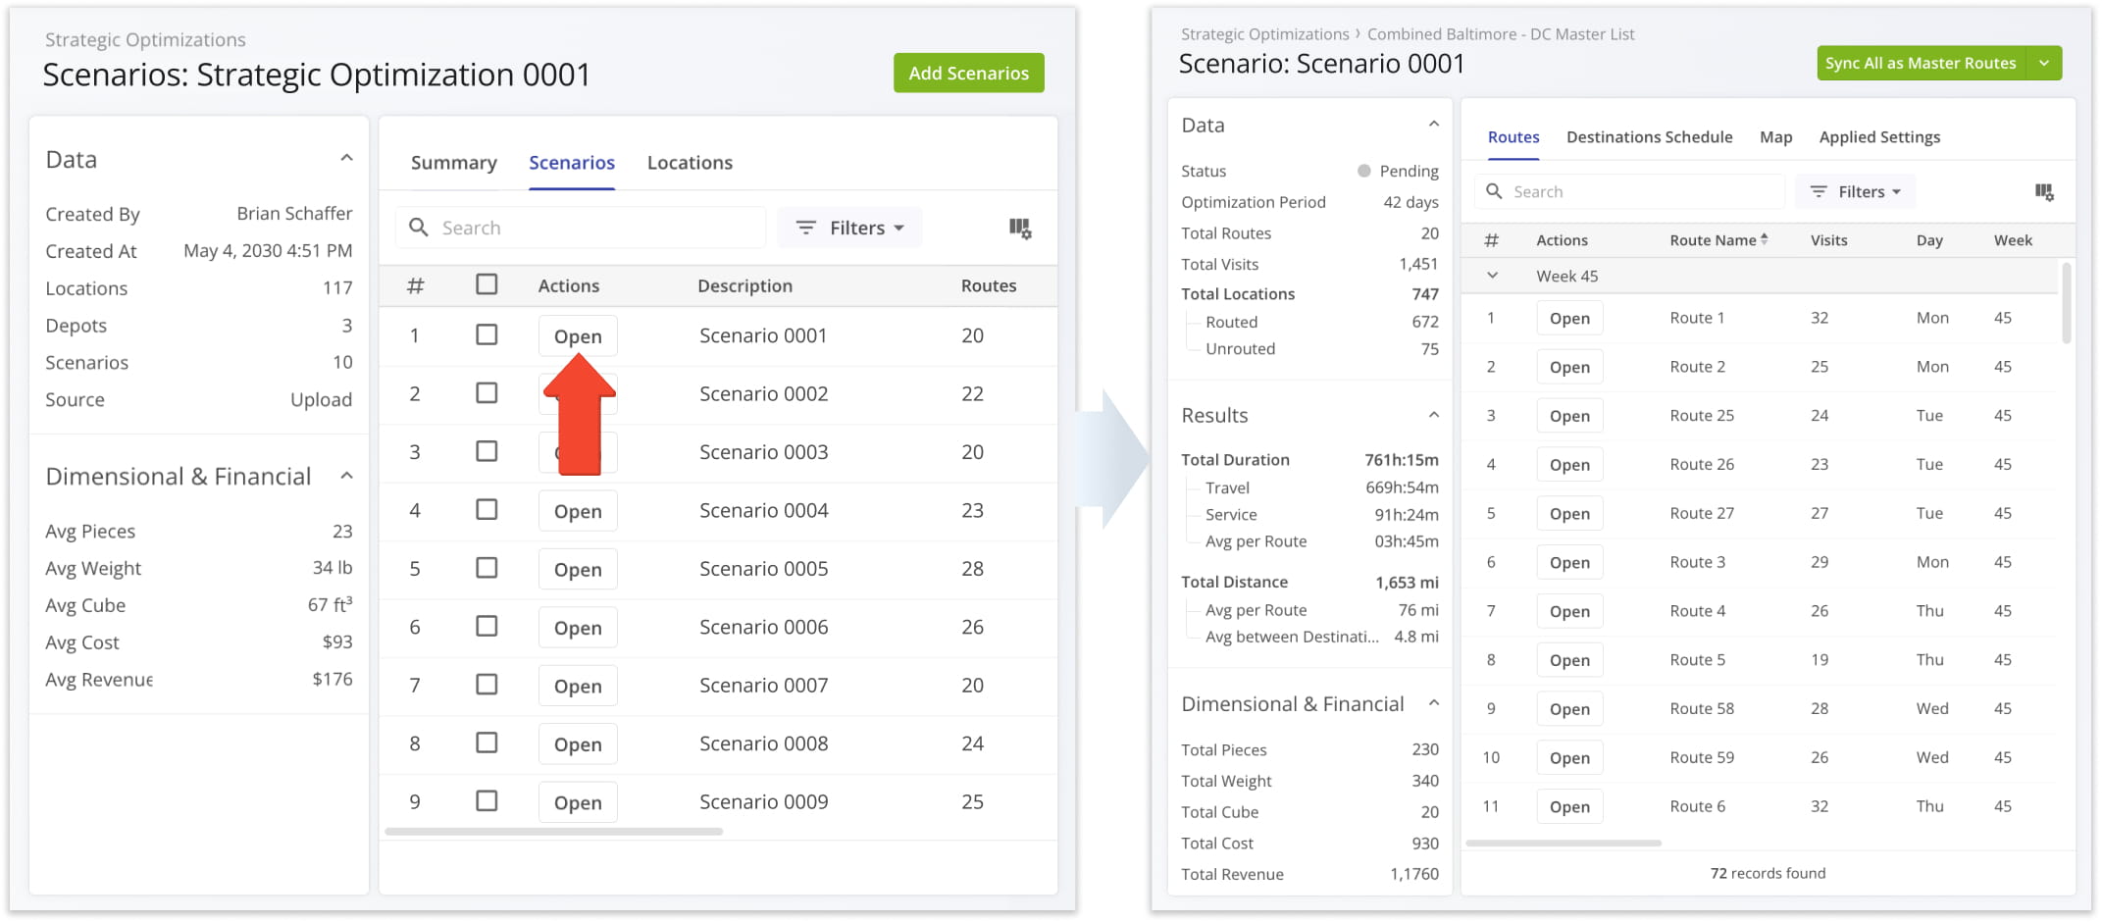Open the Destinations Schedule tab

coord(1649,137)
